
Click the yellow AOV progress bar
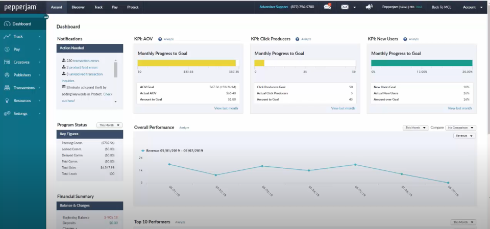click(186, 63)
